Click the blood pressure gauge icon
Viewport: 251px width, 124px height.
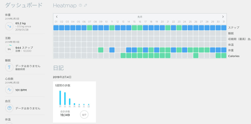coord(9,108)
